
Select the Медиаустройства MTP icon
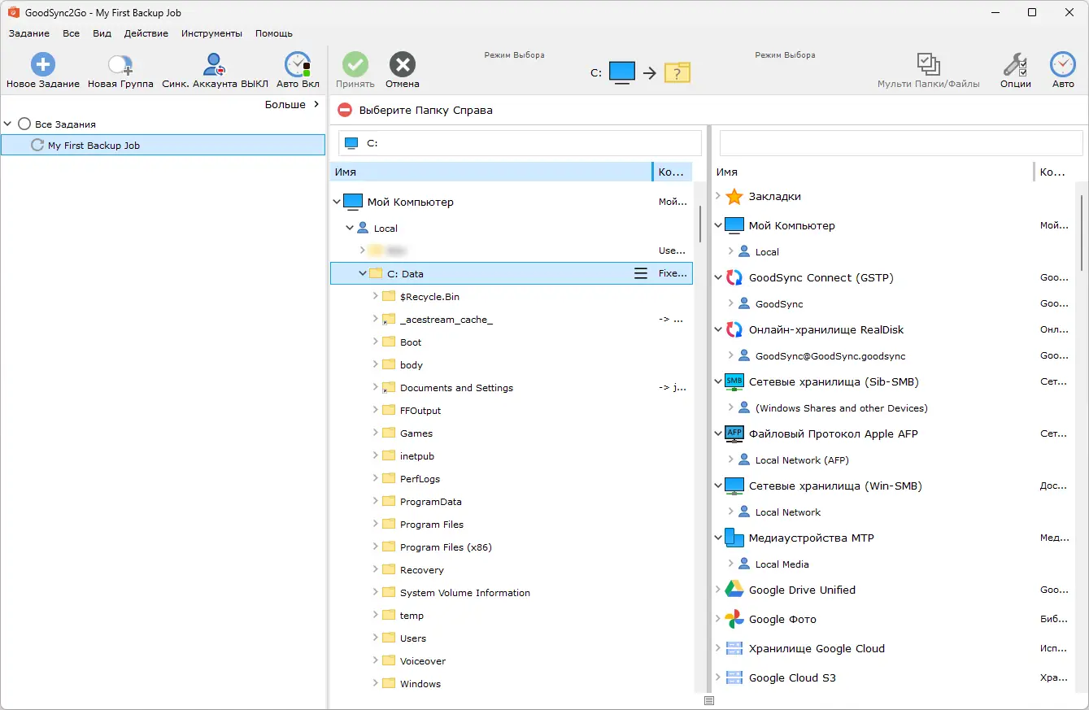tap(734, 538)
